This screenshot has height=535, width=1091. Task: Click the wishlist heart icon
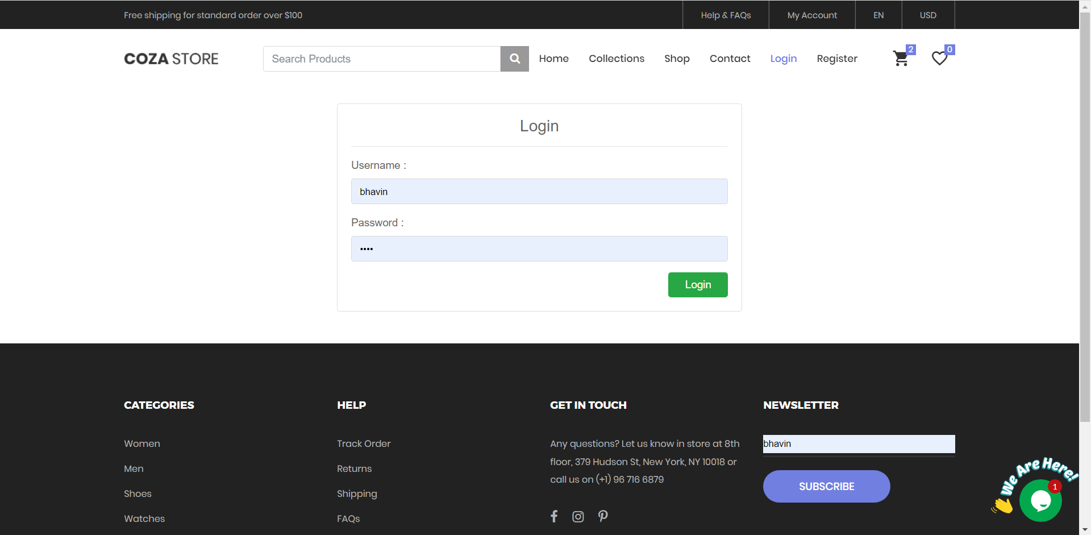click(x=939, y=59)
